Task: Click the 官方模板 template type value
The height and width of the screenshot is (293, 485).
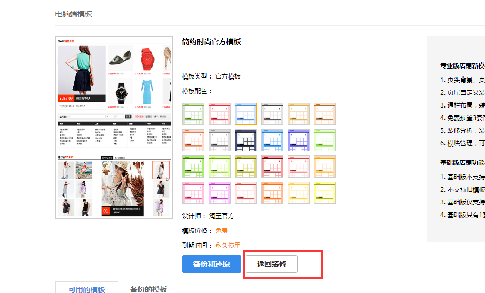Action: tap(228, 76)
